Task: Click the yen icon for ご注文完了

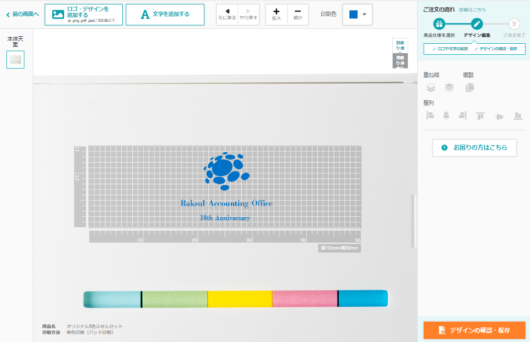Action: [514, 24]
